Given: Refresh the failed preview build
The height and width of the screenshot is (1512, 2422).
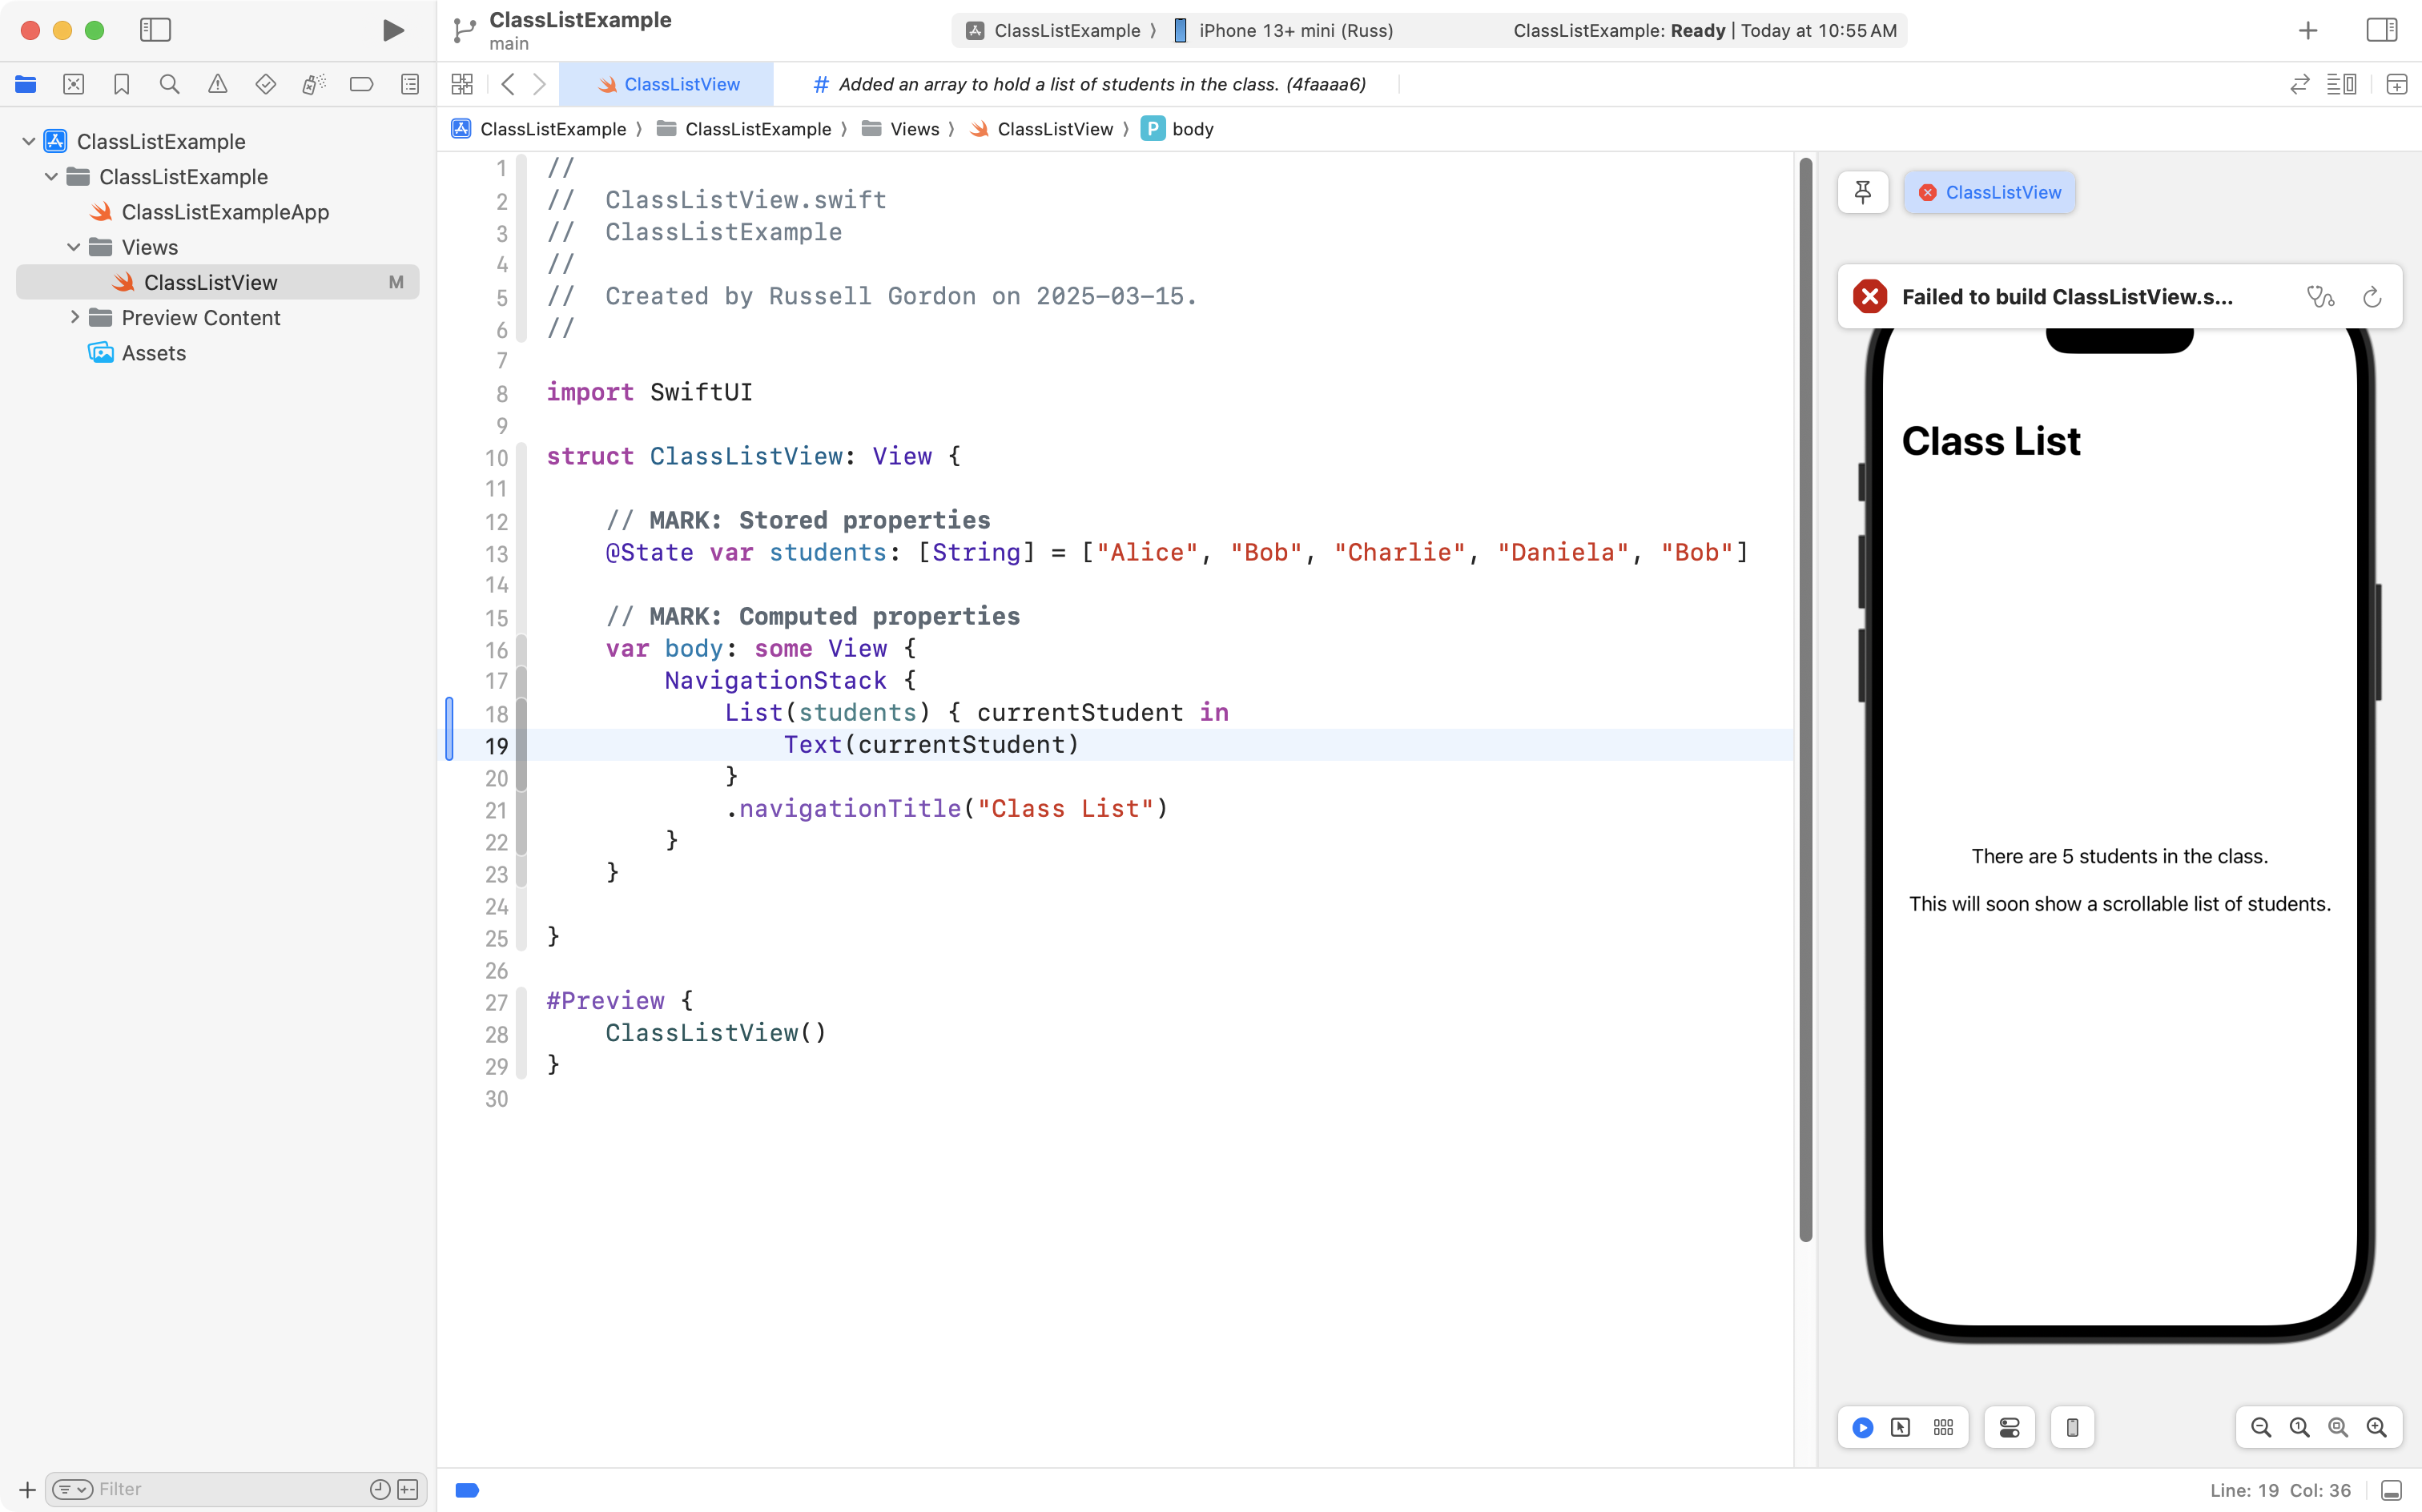Looking at the screenshot, I should [x=2372, y=297].
